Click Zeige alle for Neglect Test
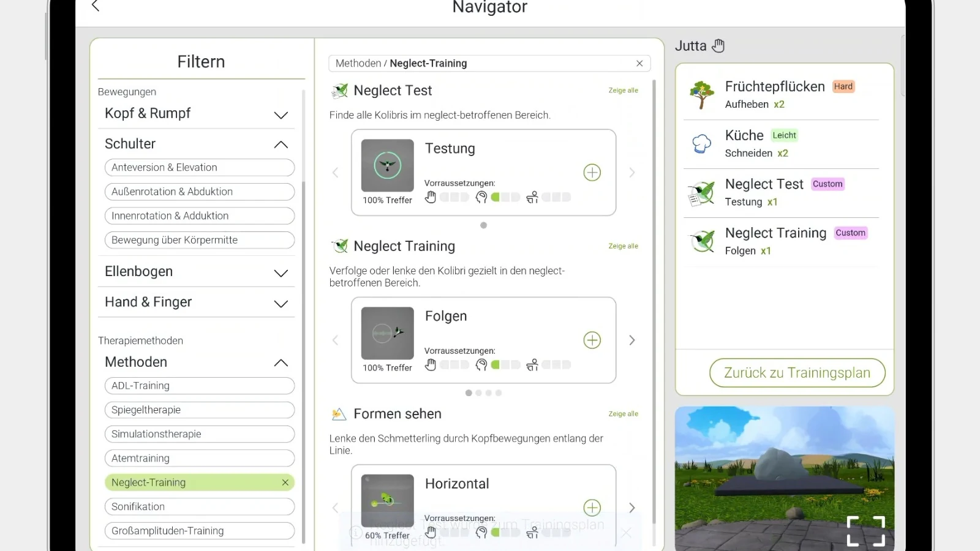This screenshot has height=551, width=980. tap(623, 91)
